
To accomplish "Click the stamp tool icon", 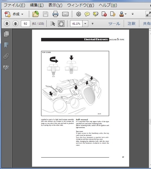I will point(122,14).
